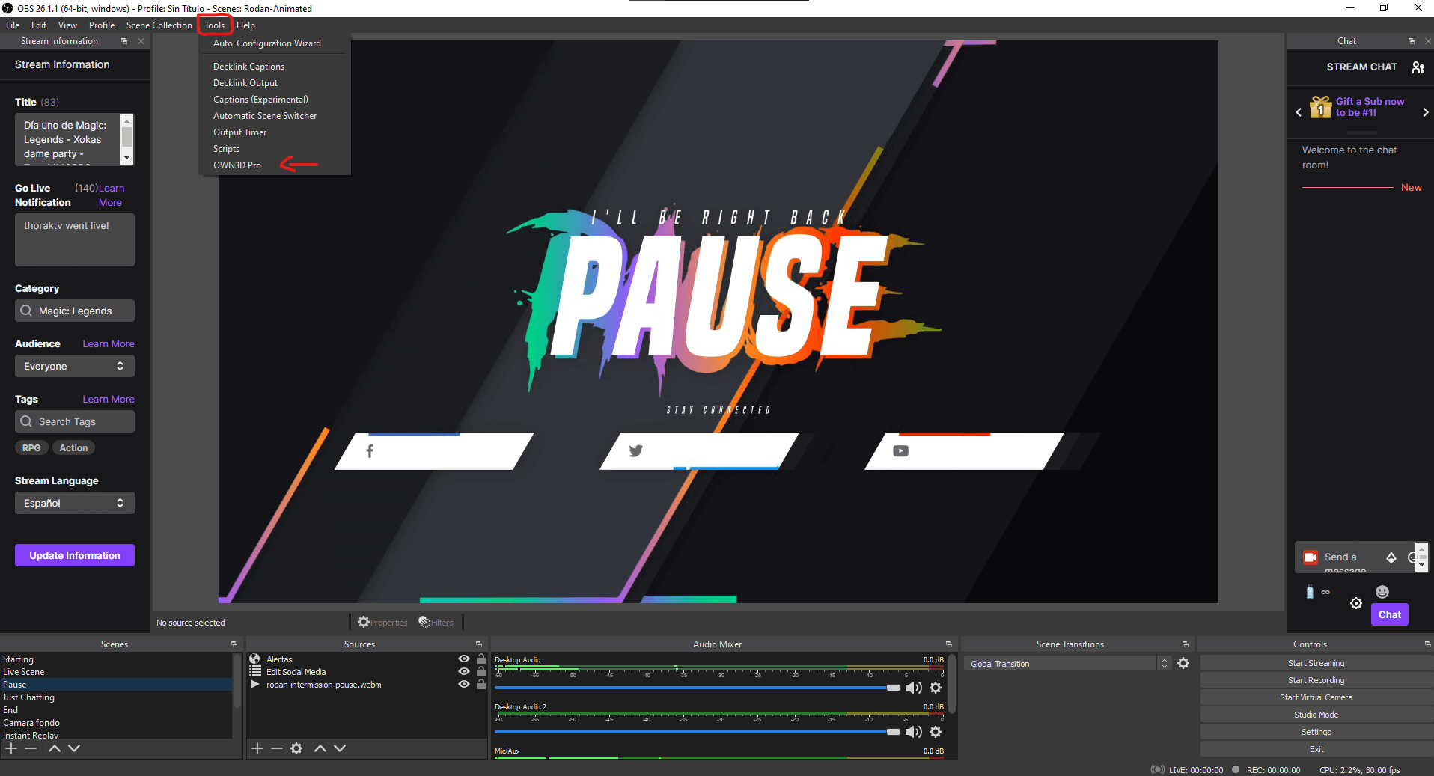Viewport: 1434px width, 776px height.
Task: Open the Global Transition dropdown
Action: tap(1061, 663)
